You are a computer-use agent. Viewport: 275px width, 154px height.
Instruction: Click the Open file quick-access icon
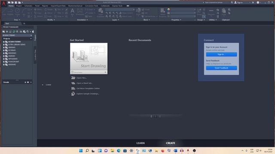[x=12, y=3]
